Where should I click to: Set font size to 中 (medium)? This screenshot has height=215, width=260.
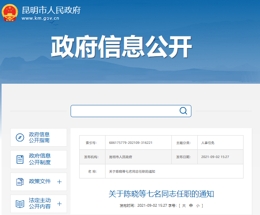[191, 206]
